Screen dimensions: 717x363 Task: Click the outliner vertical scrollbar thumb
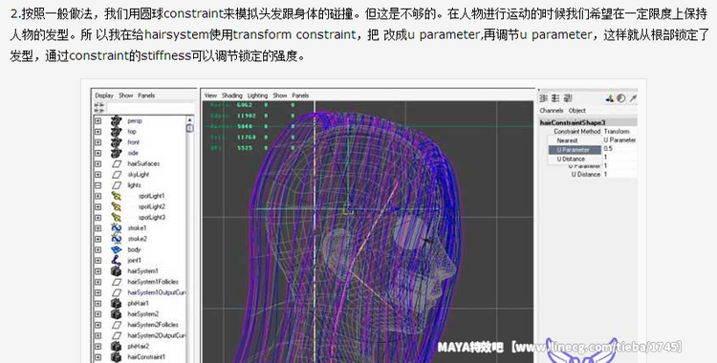190,128
